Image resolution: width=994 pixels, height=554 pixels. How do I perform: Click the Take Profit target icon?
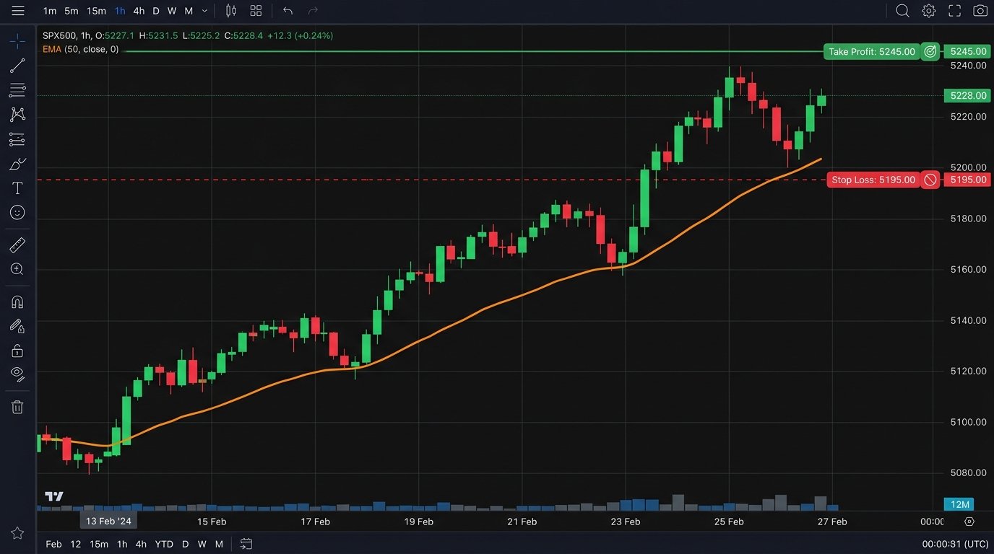pos(930,51)
